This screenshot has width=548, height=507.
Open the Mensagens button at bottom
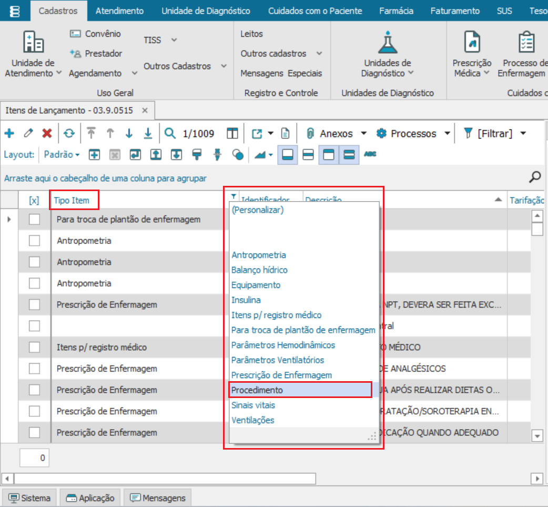tap(158, 498)
